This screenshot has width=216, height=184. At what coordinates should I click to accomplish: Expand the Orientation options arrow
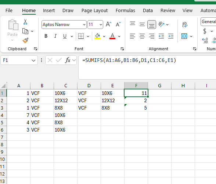(x=168, y=25)
